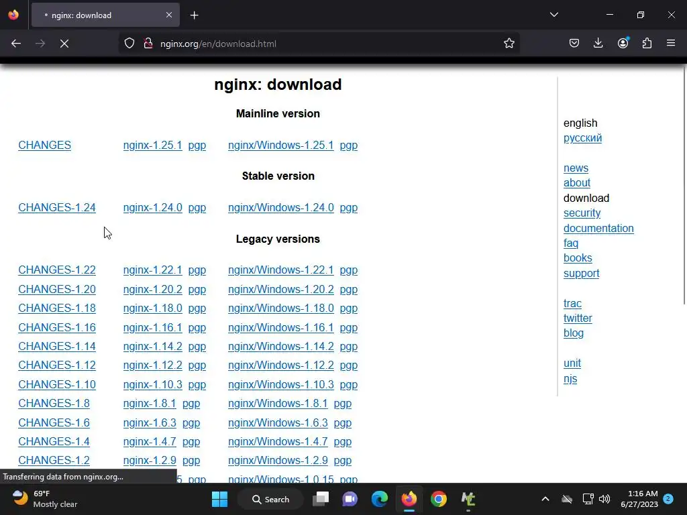Image resolution: width=687 pixels, height=515 pixels.
Task: Open Task View on the taskbar
Action: coord(321,499)
